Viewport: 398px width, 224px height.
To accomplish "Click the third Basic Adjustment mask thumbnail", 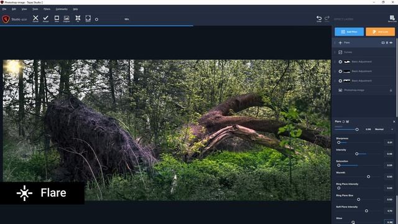I will 347,81.
